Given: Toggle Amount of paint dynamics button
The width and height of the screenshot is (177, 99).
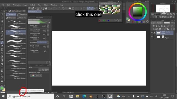Looking at the screenshot, I should [x=48, y=31].
